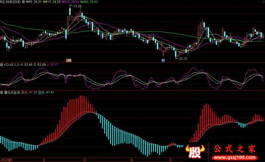
Task: Click the 2022年1 date on time axis
Action: point(6,160)
